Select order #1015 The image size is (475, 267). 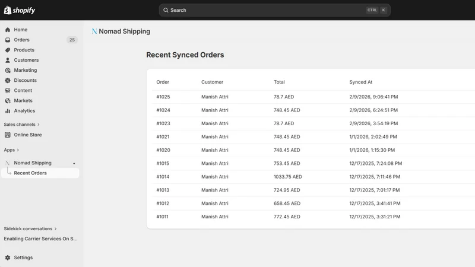(163, 164)
